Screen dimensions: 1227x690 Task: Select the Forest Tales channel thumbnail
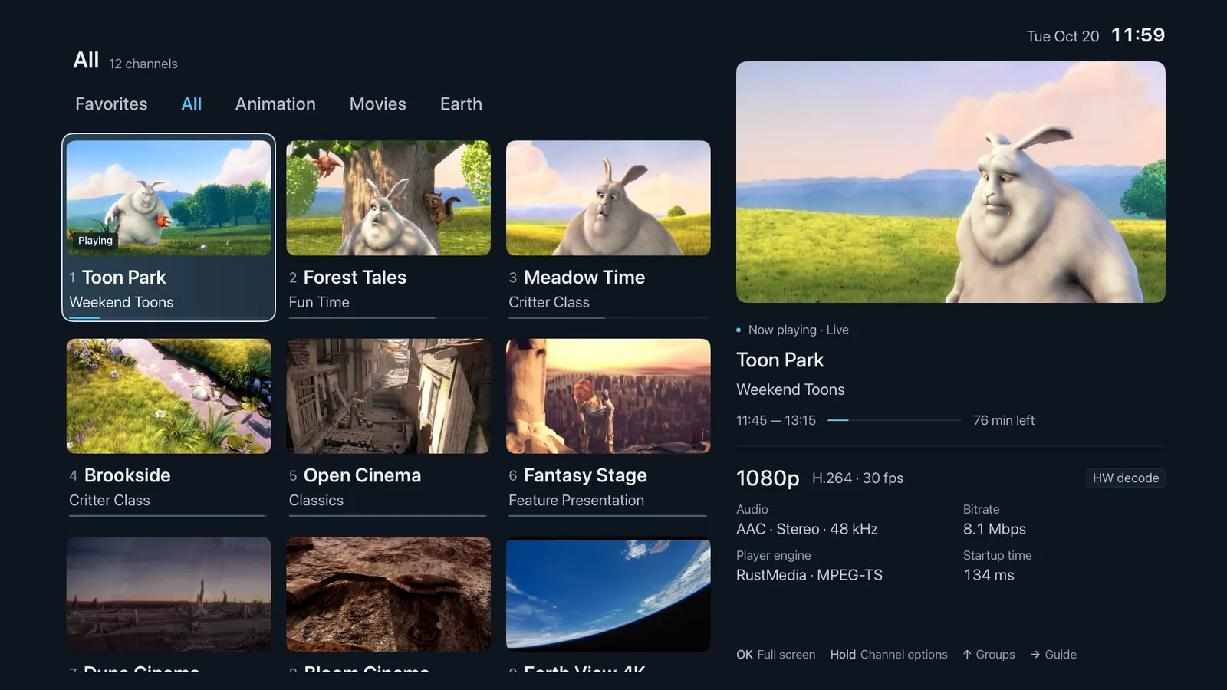coord(388,198)
